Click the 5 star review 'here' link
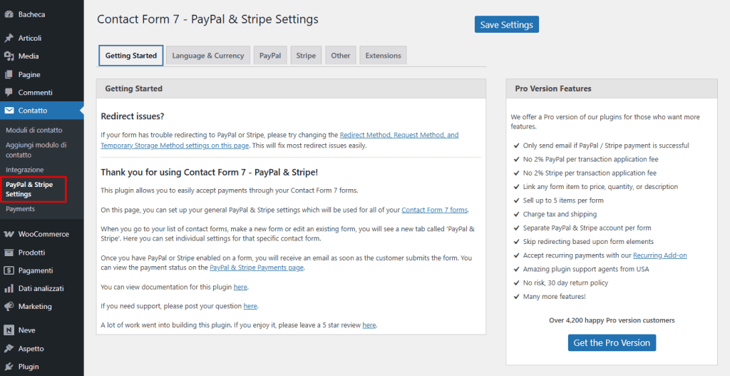This screenshot has width=730, height=376. 369,325
